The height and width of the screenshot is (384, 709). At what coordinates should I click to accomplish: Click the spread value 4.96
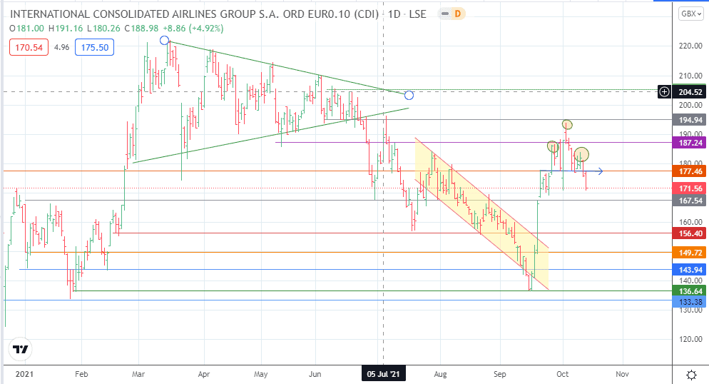tap(61, 47)
